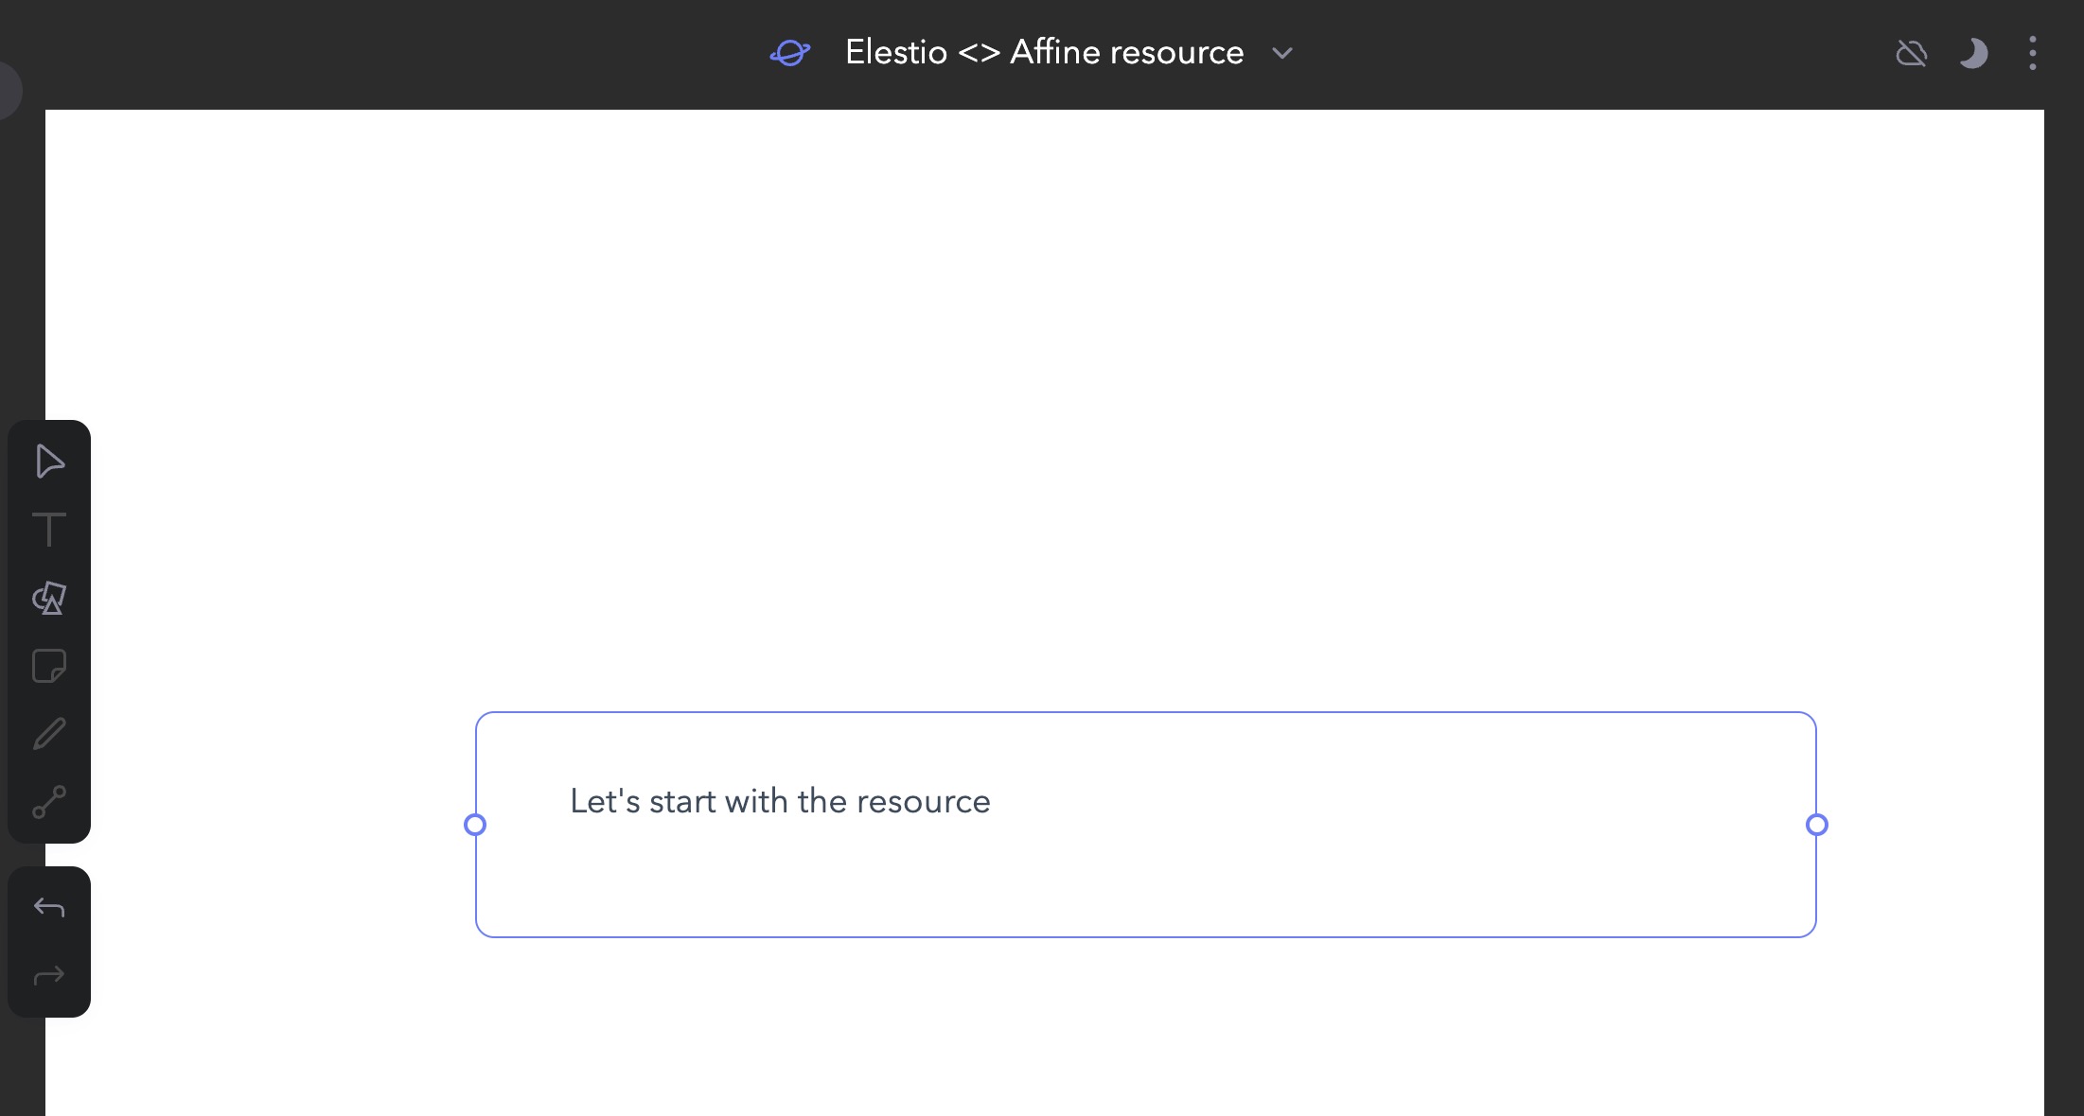Expand the collapsed sidebar handle on far left

coord(8,90)
